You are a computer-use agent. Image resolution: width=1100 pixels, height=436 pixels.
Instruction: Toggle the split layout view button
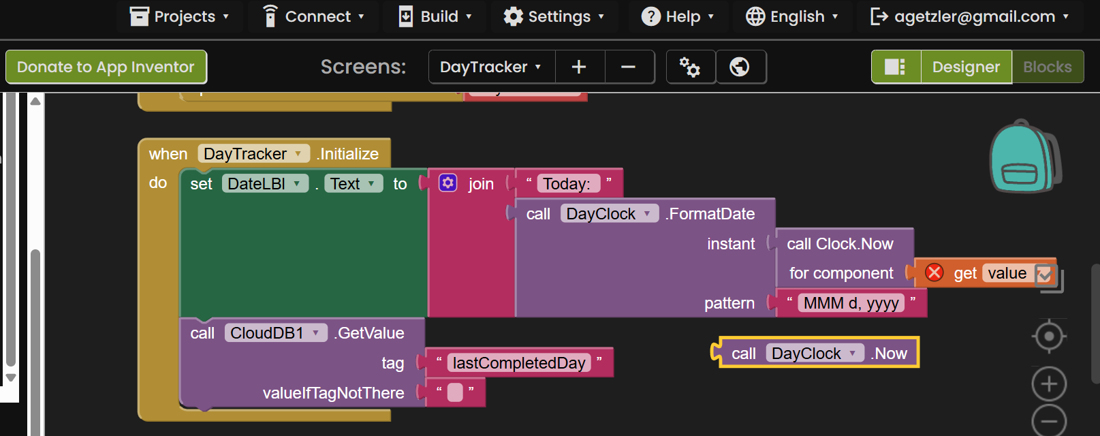point(895,67)
